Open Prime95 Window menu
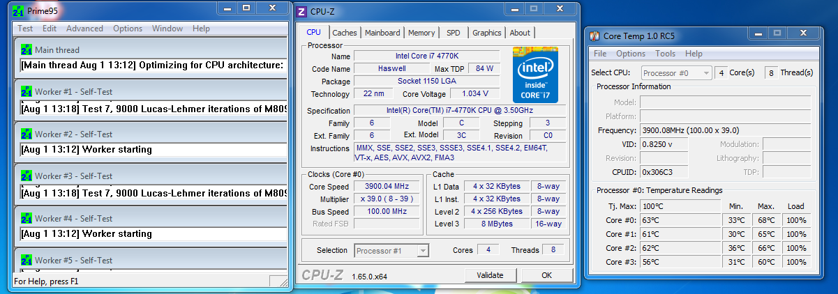The height and width of the screenshot is (294, 838). (x=167, y=29)
